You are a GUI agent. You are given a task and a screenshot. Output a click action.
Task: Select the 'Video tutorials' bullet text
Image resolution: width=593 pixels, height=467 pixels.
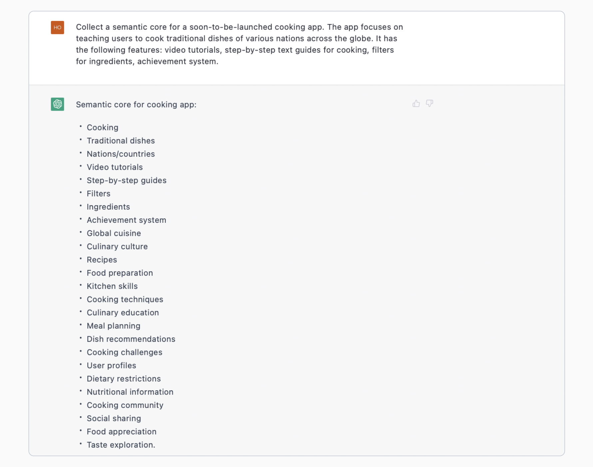[115, 167]
